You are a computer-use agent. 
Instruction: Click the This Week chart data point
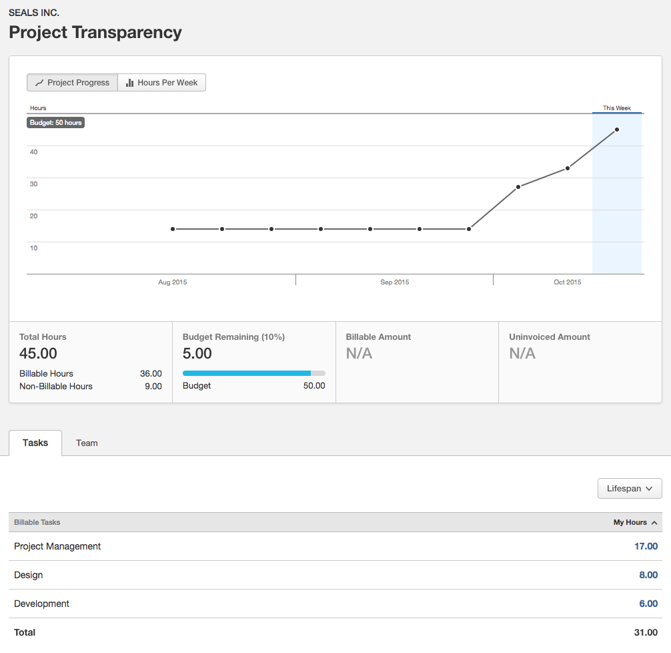click(617, 130)
